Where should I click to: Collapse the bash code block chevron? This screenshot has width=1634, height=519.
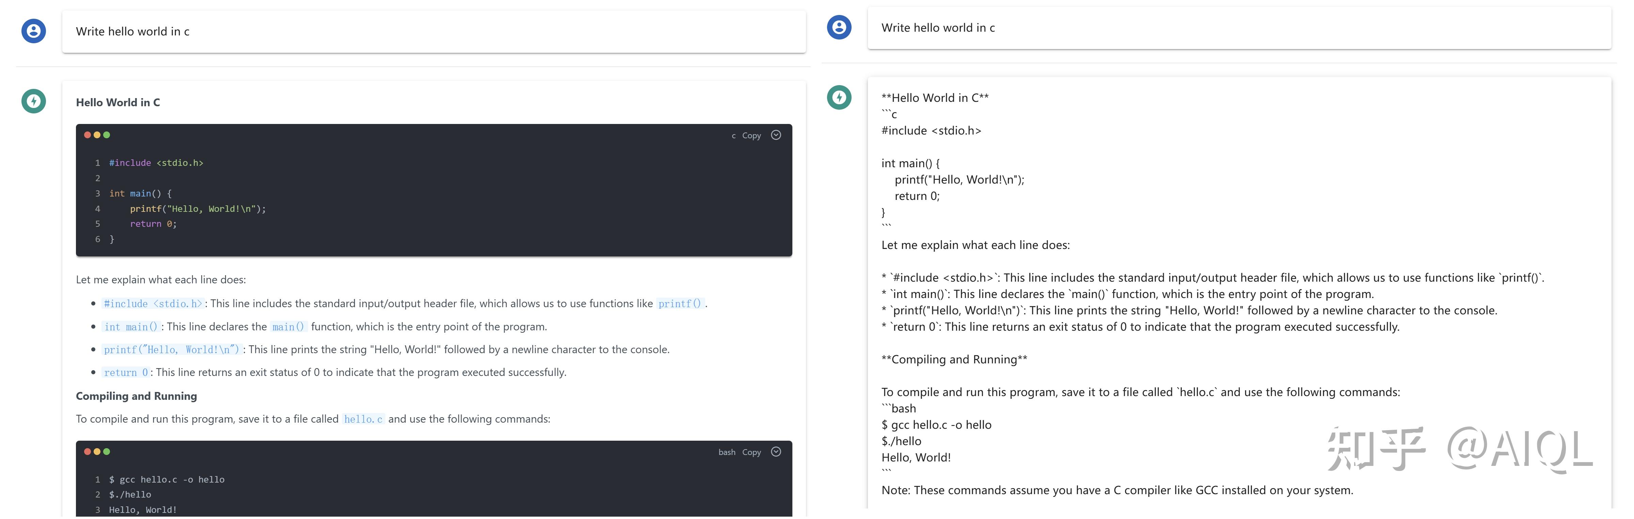(776, 452)
